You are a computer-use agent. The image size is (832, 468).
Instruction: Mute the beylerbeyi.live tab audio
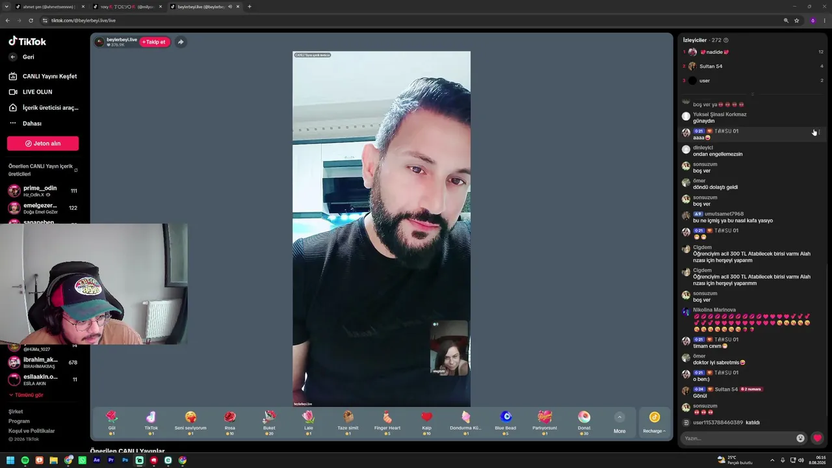point(229,6)
